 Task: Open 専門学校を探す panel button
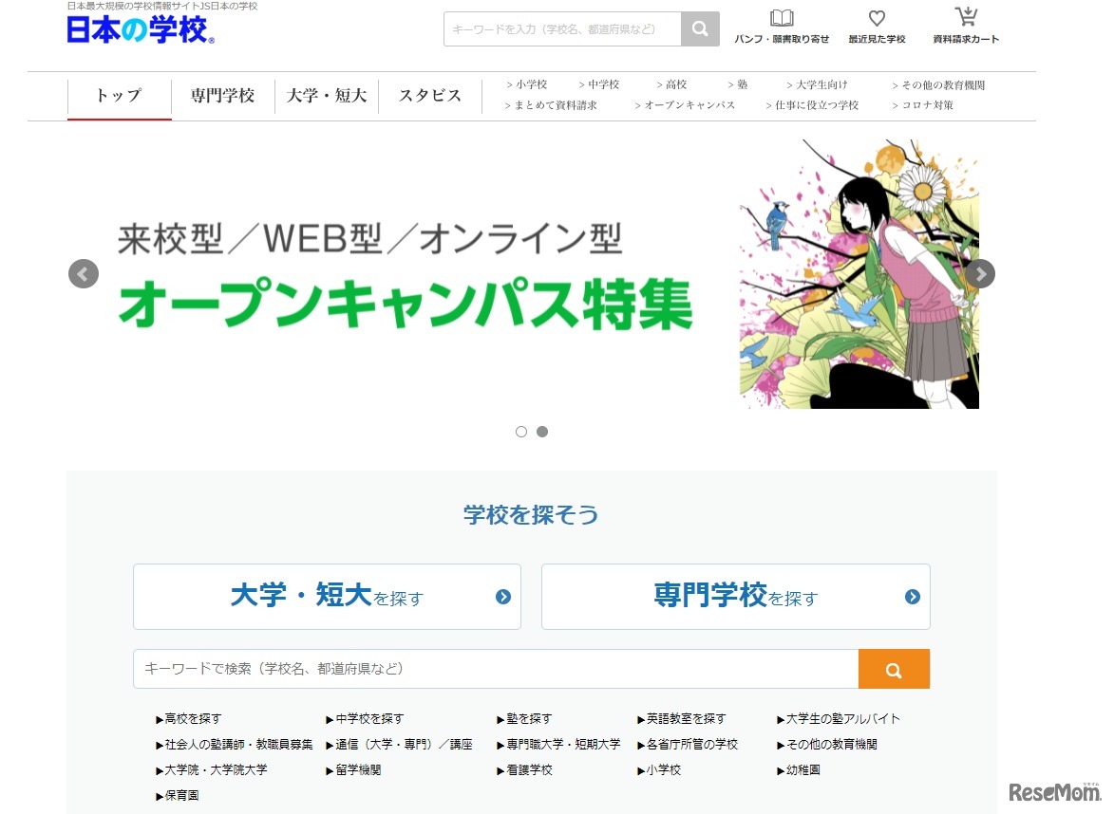[735, 597]
